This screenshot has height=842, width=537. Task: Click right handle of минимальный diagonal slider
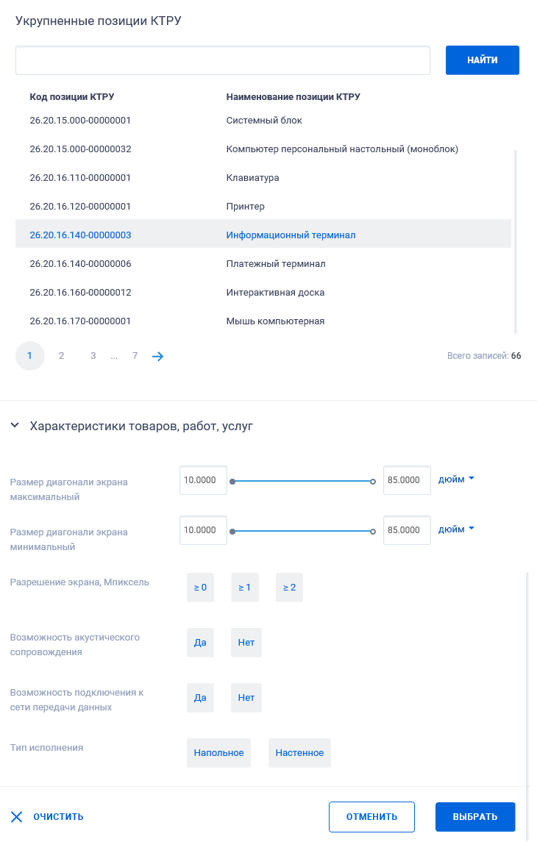pyautogui.click(x=373, y=532)
